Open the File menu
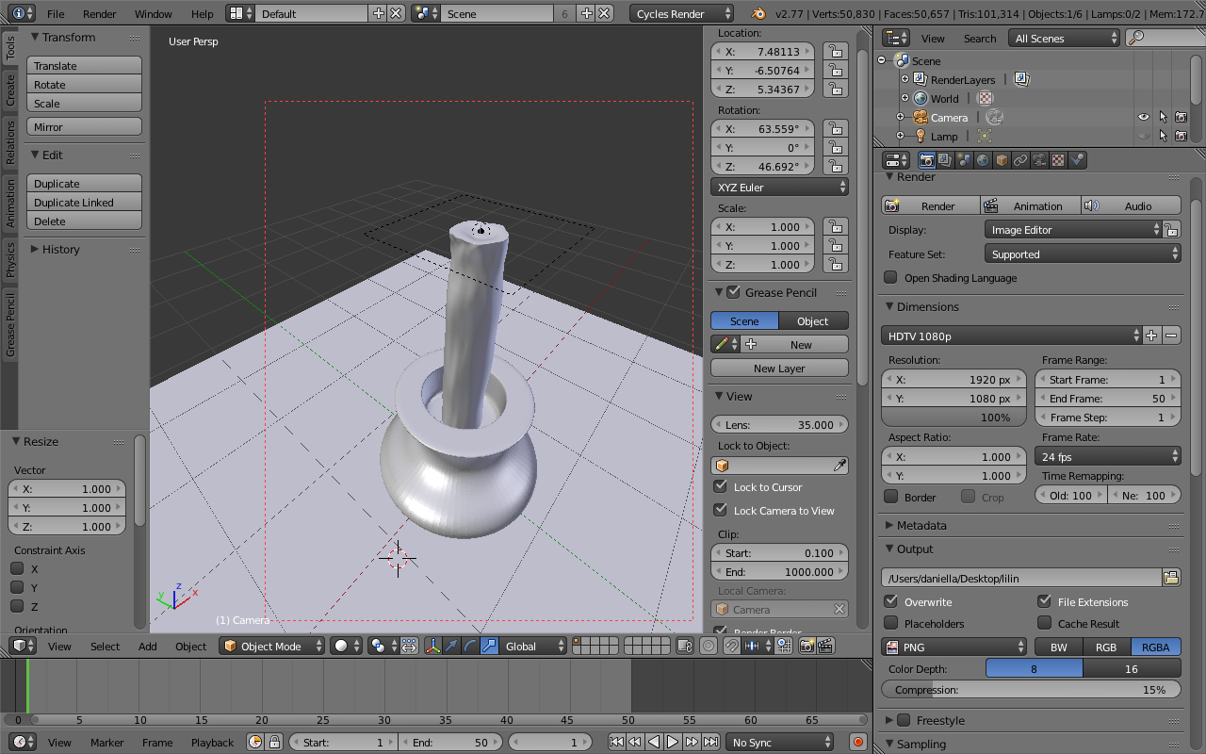 point(56,14)
